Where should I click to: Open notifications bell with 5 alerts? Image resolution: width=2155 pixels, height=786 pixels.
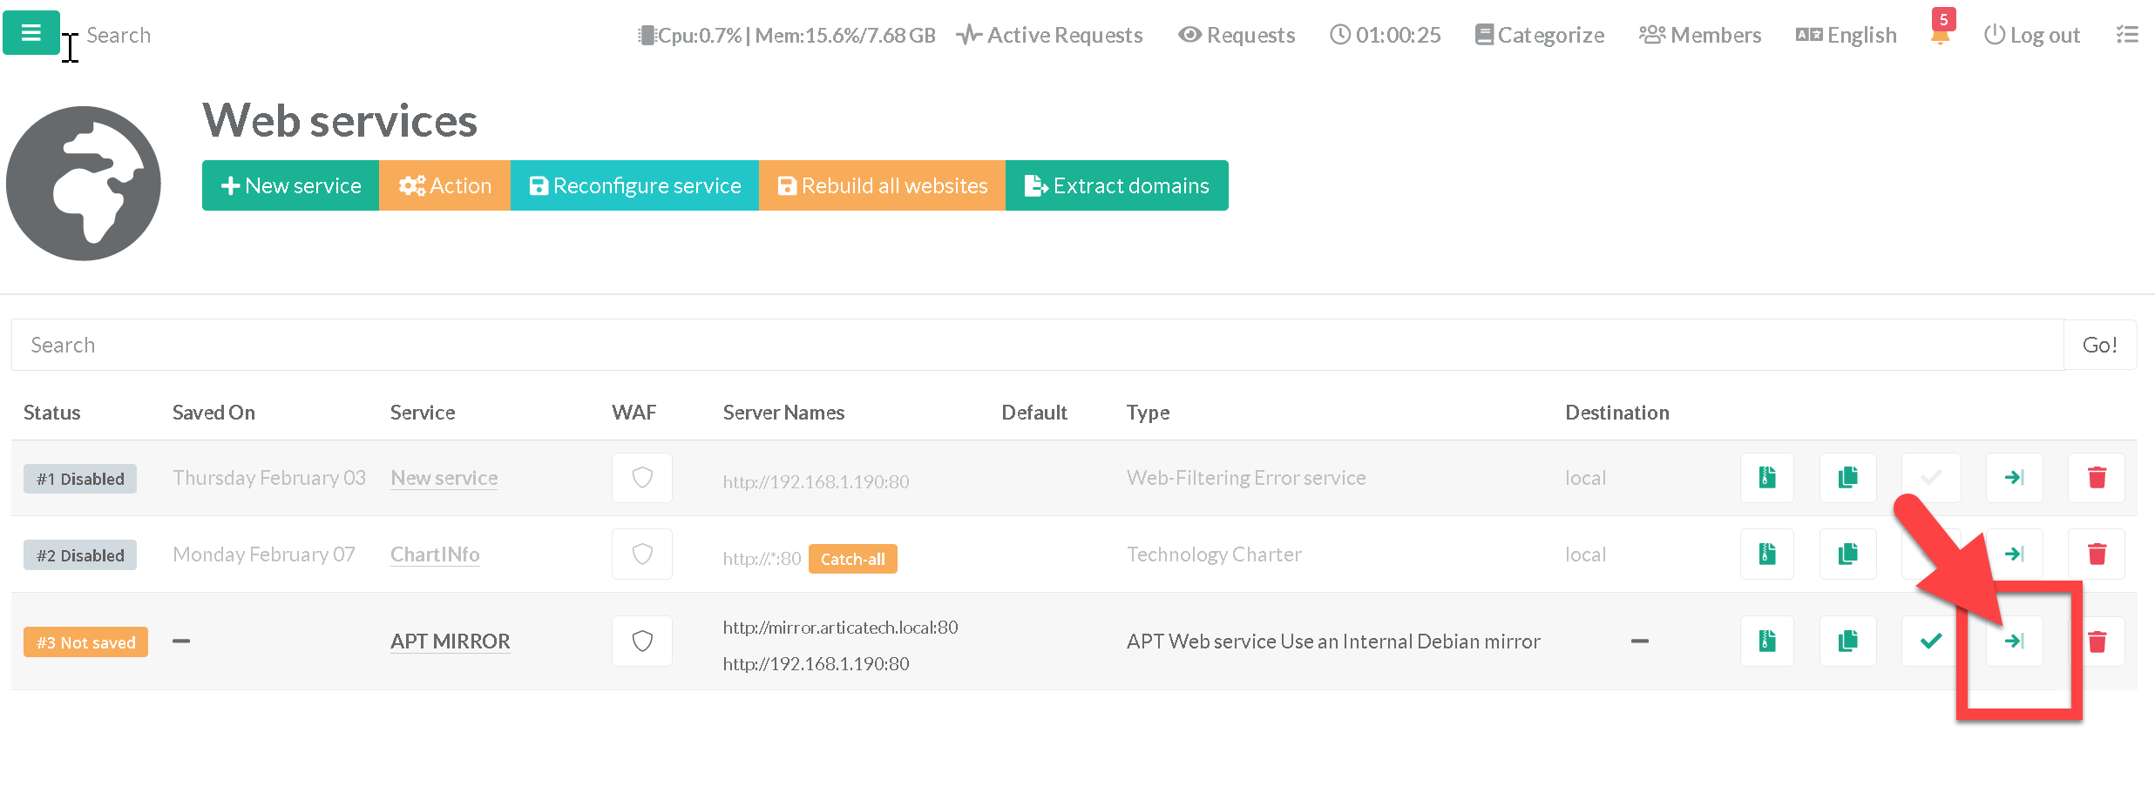click(1940, 35)
